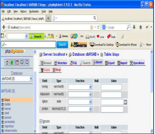155x134 pixels.
Task: Switch to the Export tab
Action: pos(110,63)
